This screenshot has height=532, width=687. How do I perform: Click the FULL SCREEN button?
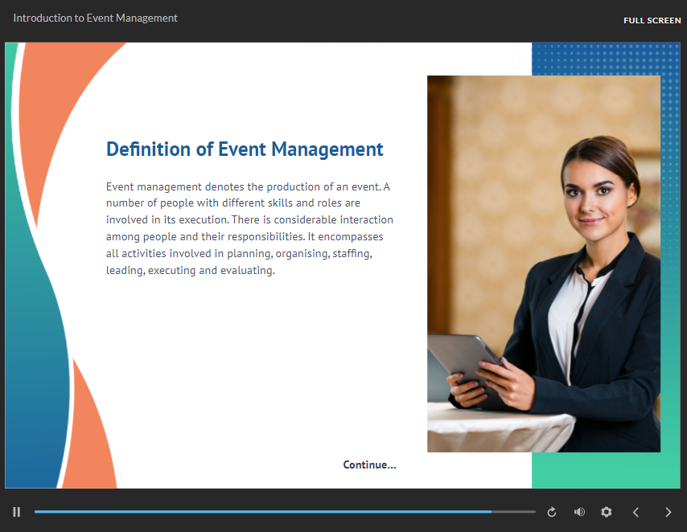pos(652,21)
